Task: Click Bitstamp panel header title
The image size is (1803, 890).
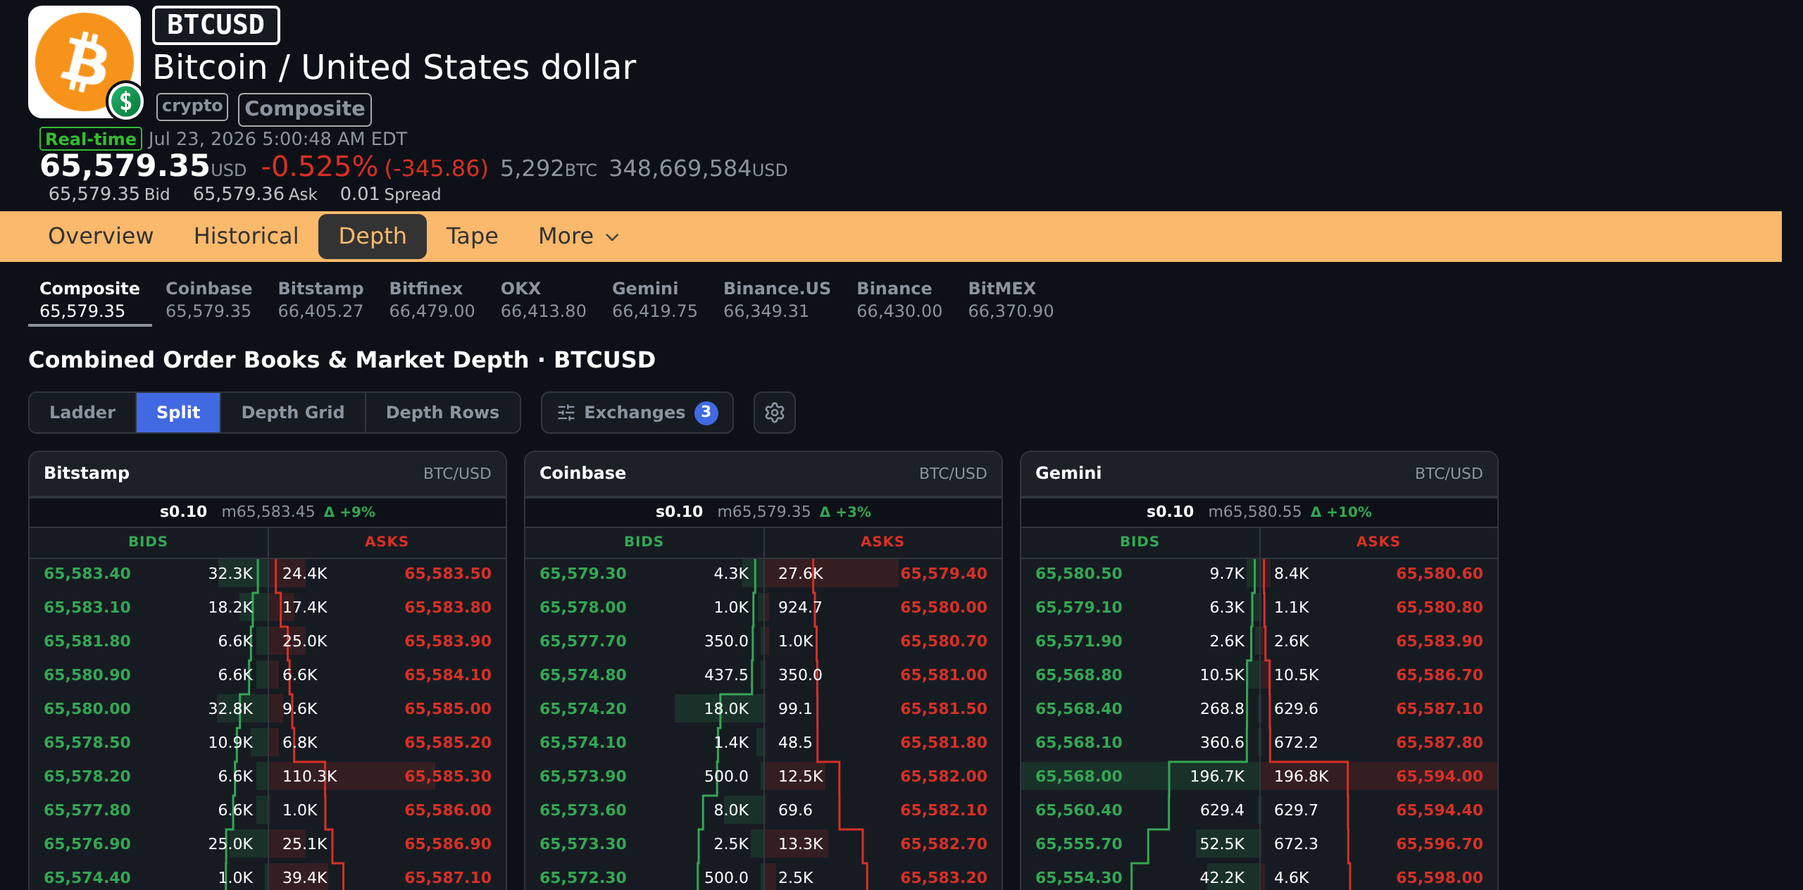Action: (87, 473)
